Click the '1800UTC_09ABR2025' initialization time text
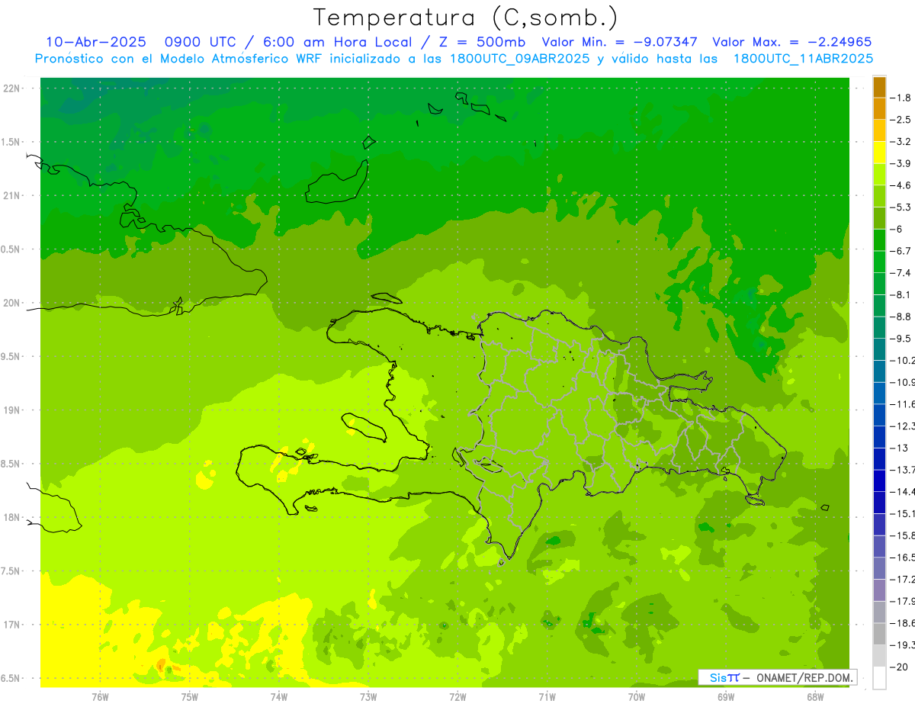 point(518,59)
